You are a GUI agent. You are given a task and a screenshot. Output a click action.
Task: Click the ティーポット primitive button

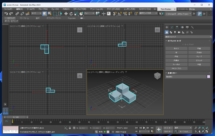pyautogui.click(x=176, y=65)
